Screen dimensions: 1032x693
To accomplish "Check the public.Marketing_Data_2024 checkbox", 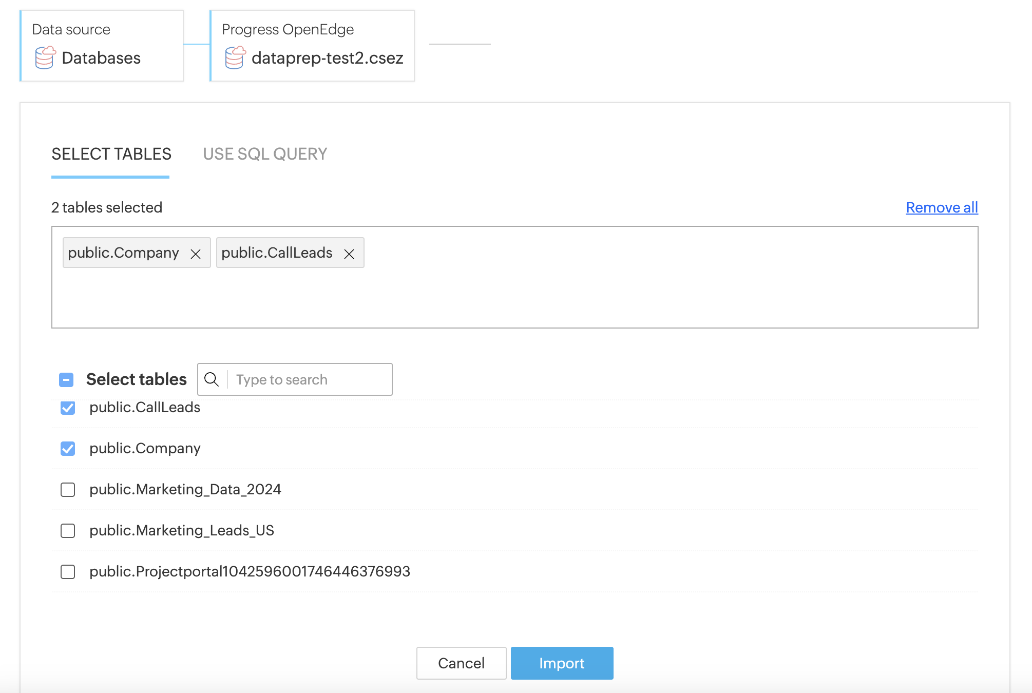I will 68,490.
